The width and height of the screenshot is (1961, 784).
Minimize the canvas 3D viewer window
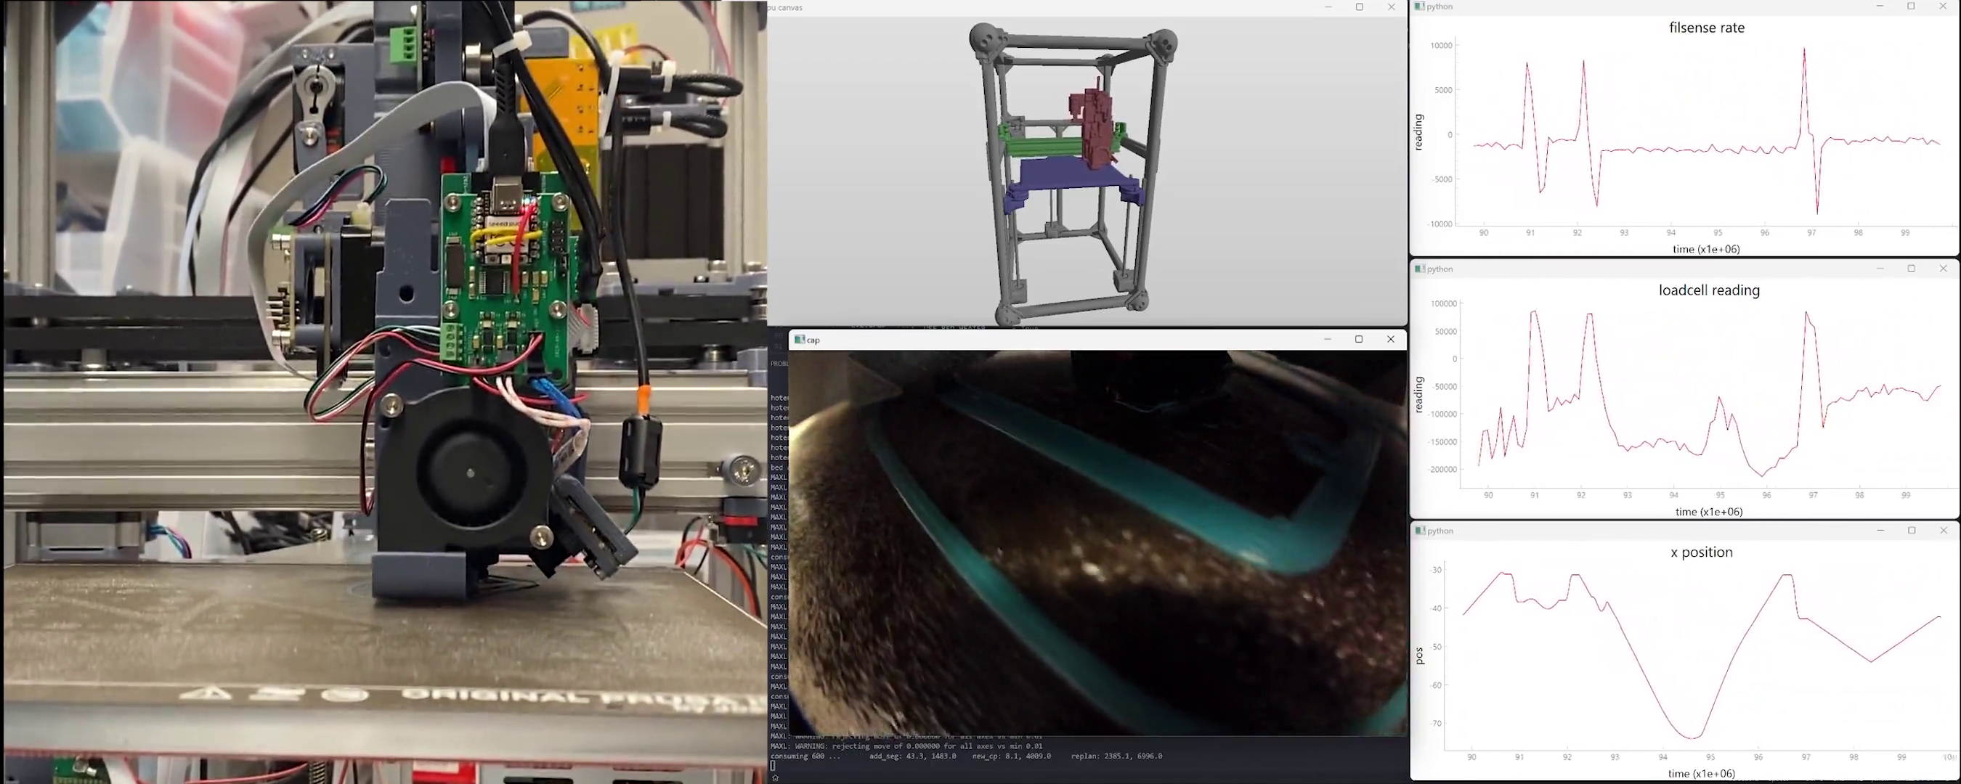[1328, 7]
